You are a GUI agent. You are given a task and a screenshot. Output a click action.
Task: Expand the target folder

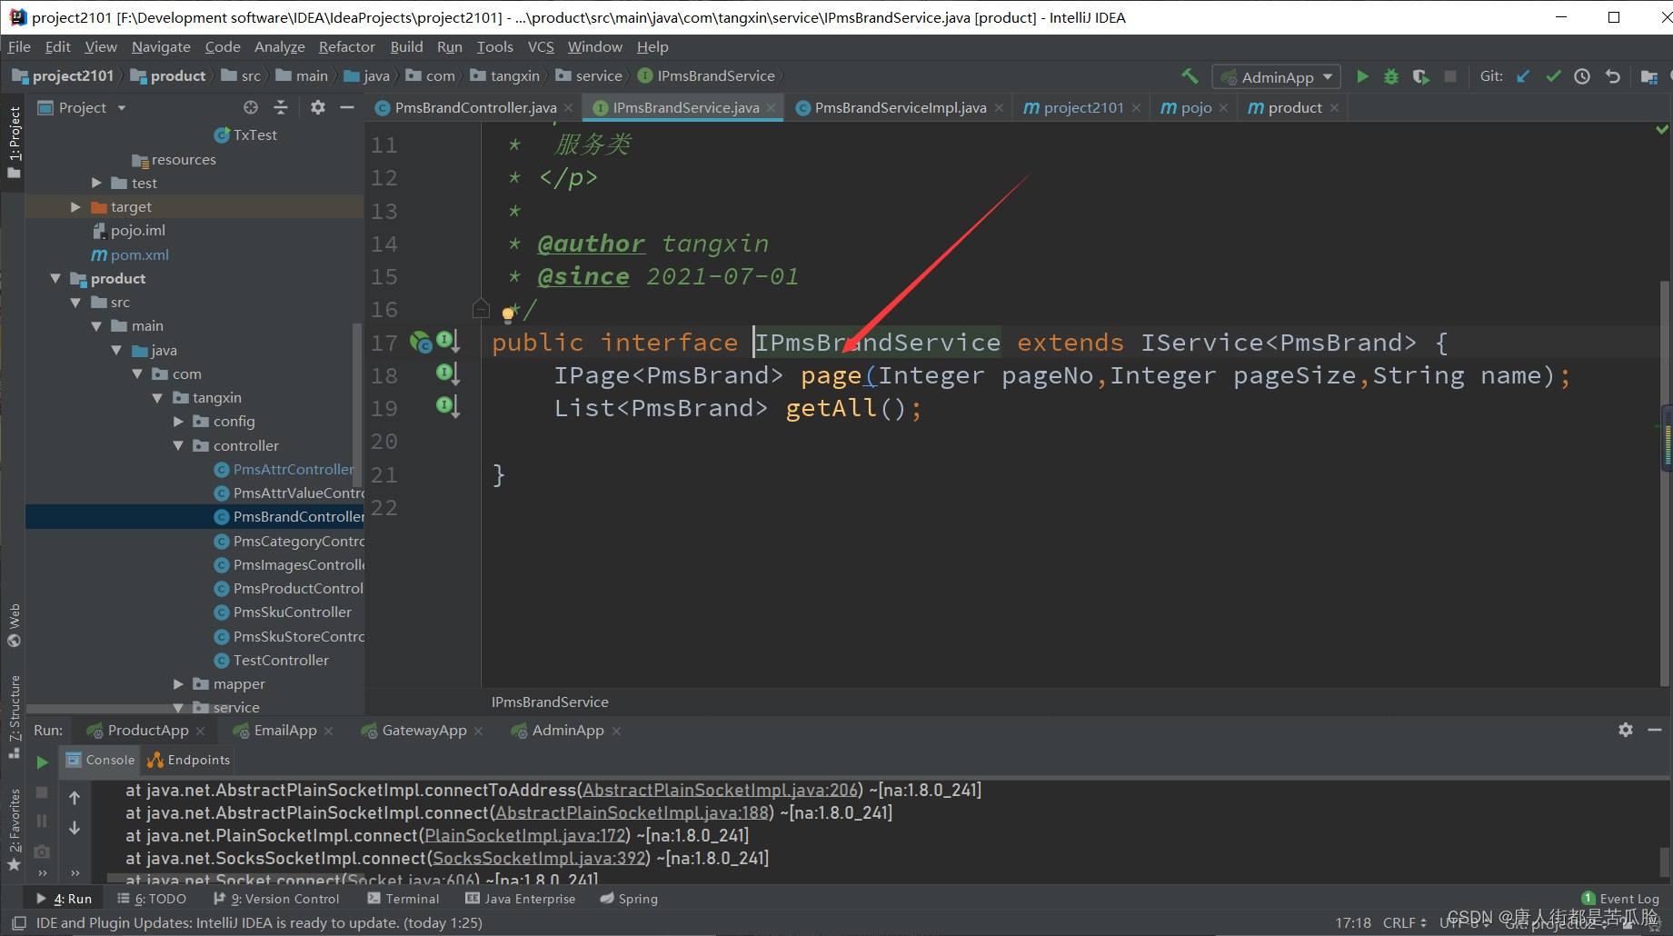coord(75,207)
